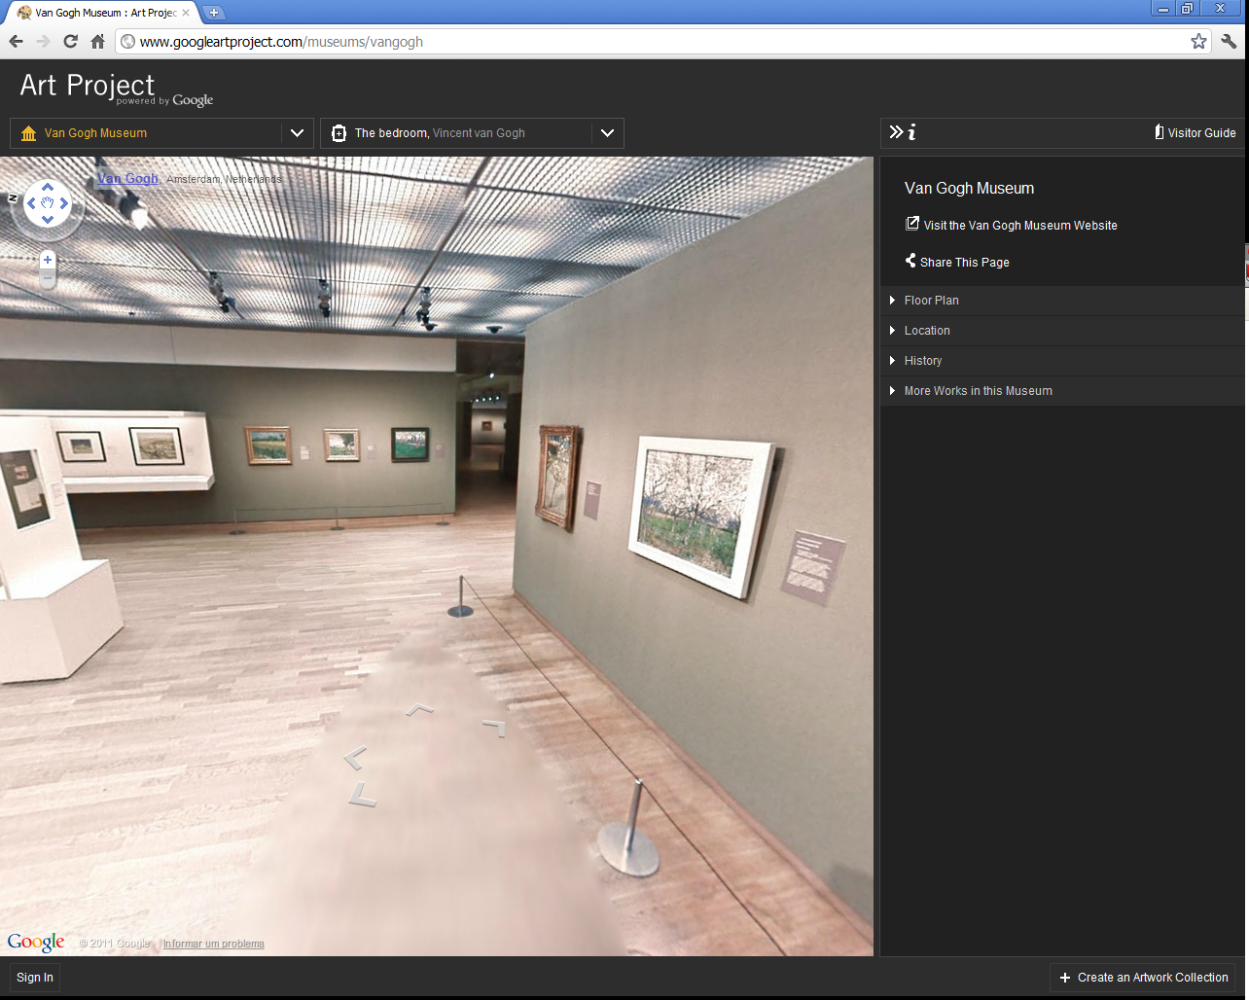Click the external-link icon beside museum website text
This screenshot has width=1249, height=1000.
click(x=911, y=223)
